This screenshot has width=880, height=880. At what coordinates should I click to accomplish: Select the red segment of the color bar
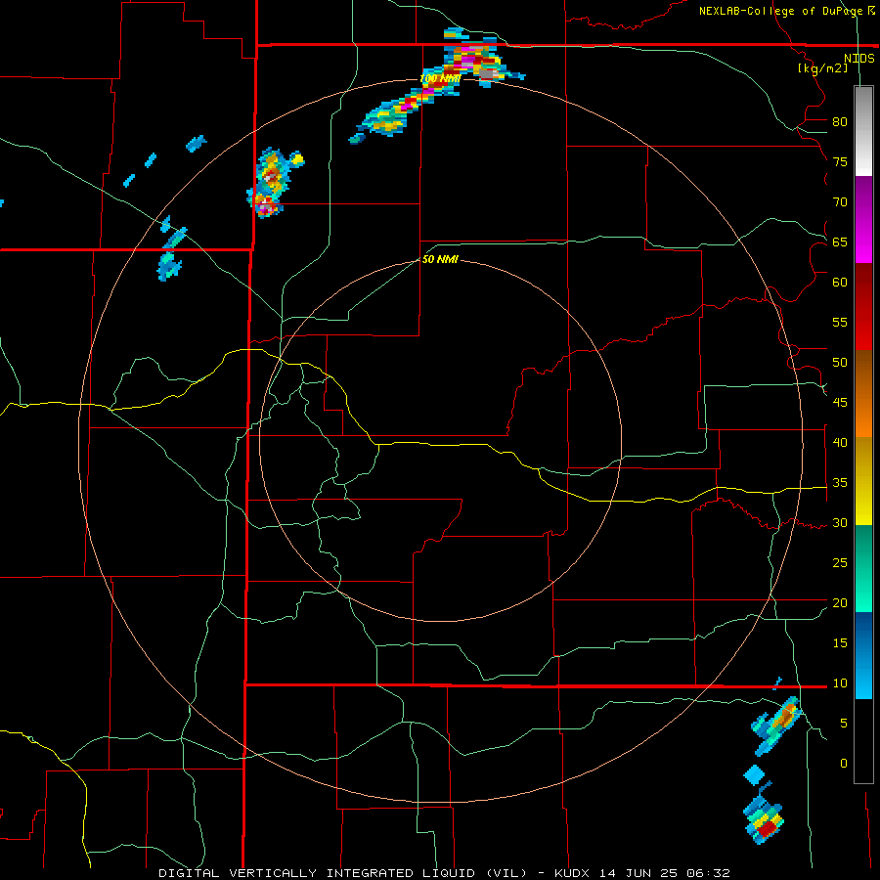point(863,306)
